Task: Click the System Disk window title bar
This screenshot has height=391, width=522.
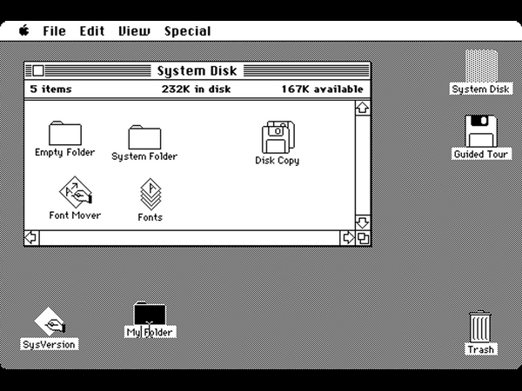Action: (197, 70)
